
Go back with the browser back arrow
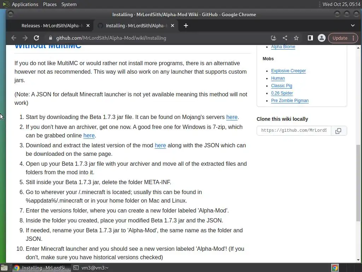tap(14, 38)
